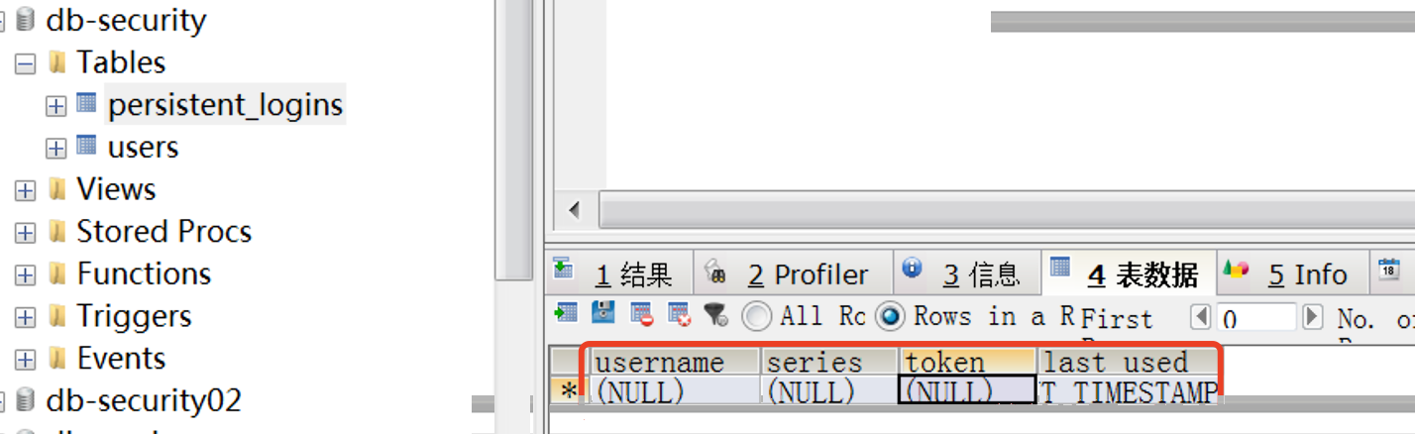This screenshot has height=434, width=1415.
Task: Expand the persistent_logins table node
Action: point(56,106)
